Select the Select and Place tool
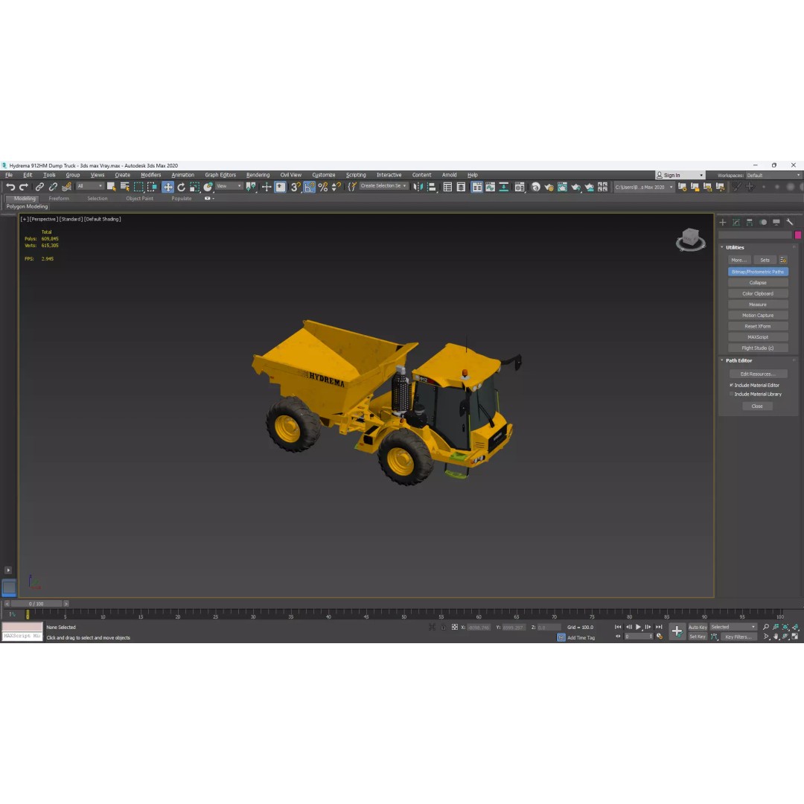The image size is (804, 804). pyautogui.click(x=208, y=187)
